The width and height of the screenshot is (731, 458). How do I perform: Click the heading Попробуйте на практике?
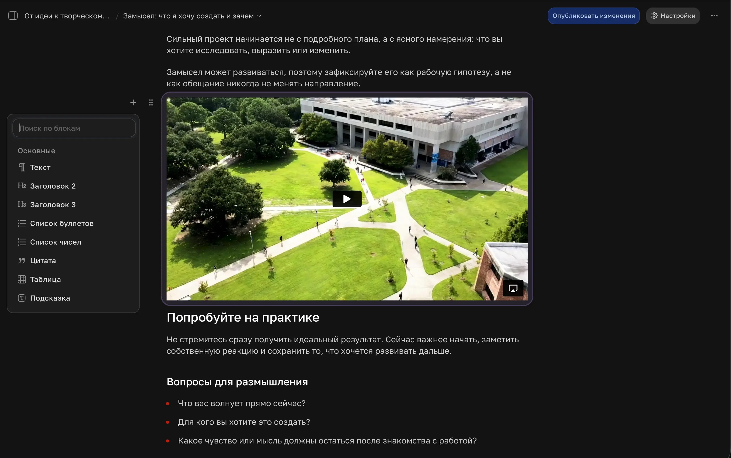[x=243, y=317]
